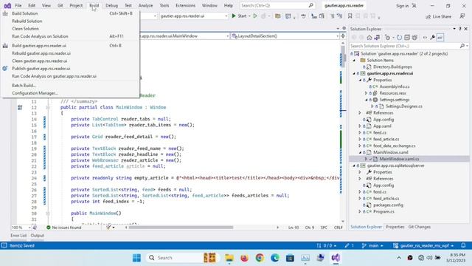Select AssemblyInfo.cs in Solution Explorer

[x=394, y=86]
